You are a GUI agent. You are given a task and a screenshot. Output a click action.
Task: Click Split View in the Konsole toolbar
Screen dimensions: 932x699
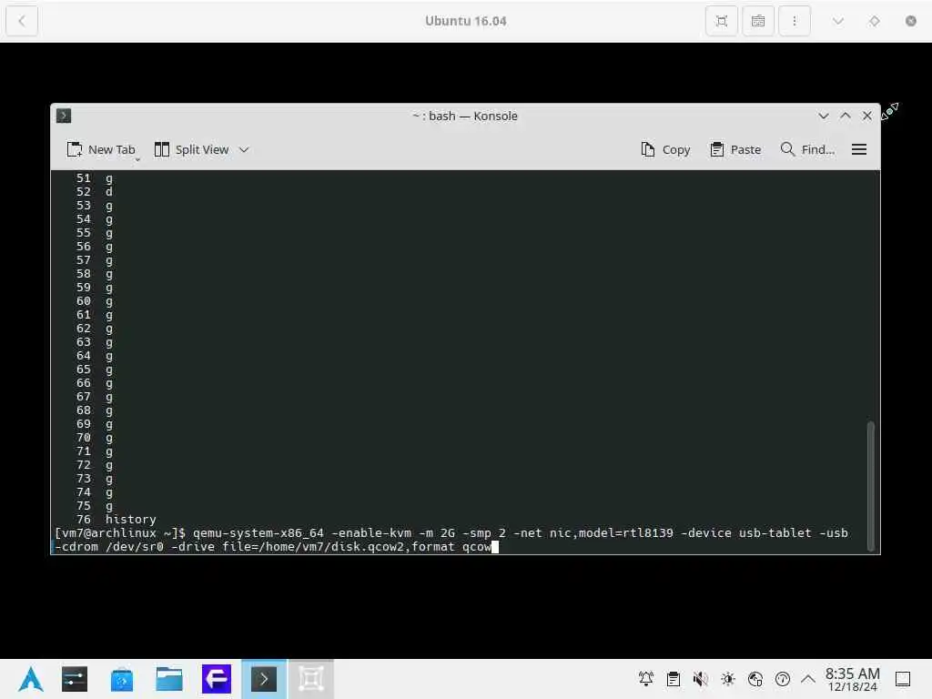point(191,150)
